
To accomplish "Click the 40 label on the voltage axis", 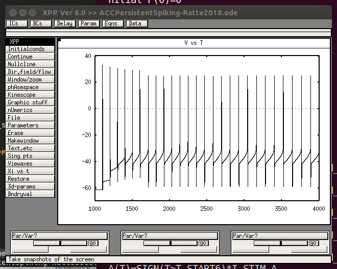I will (88, 56).
